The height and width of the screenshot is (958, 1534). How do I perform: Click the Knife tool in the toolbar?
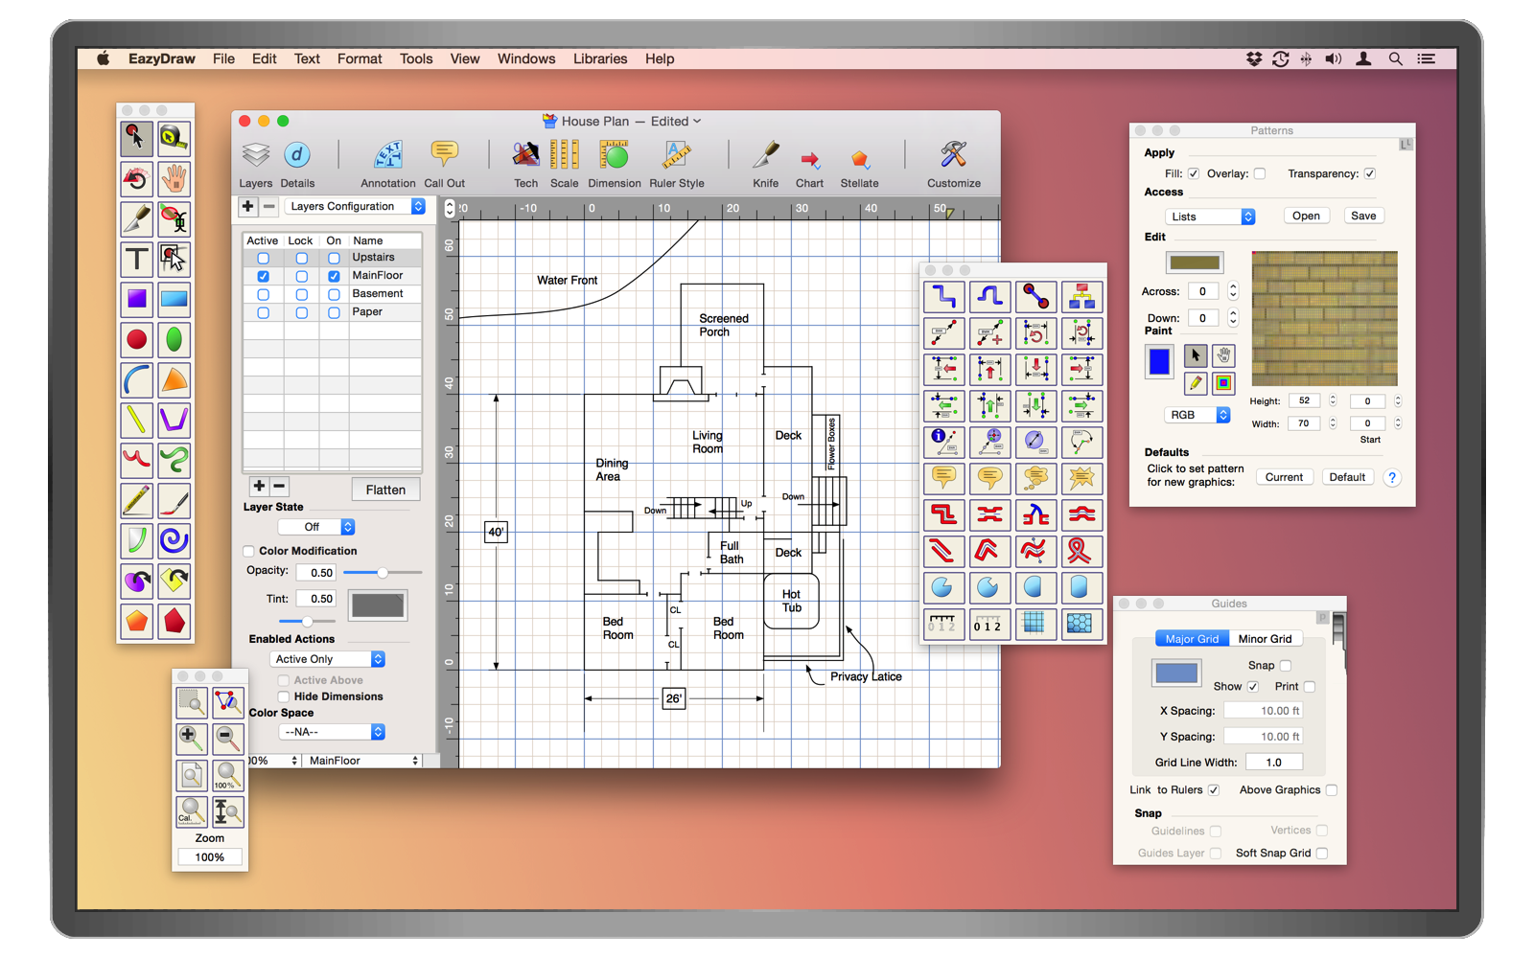(x=765, y=155)
